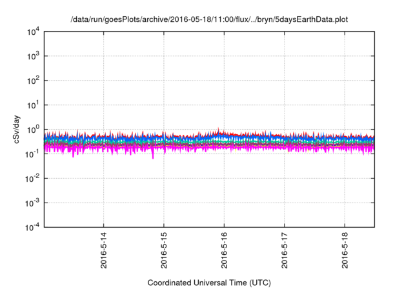
Task: Click the 10^0 y-axis tick label
Action: coord(34,130)
